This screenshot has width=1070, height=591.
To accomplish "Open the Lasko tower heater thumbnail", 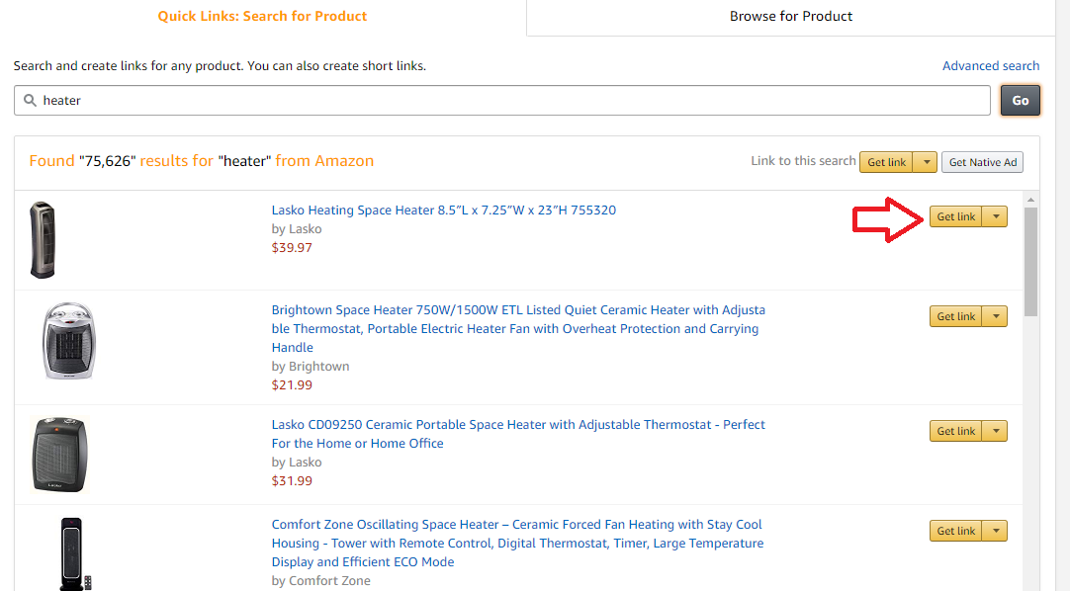I will [x=43, y=240].
